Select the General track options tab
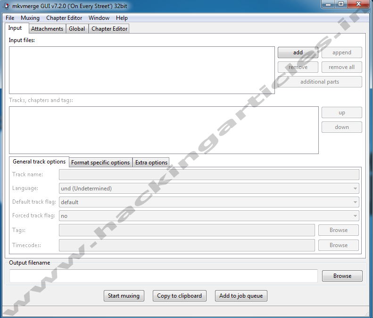The width and height of the screenshot is (373, 318). coord(39,162)
